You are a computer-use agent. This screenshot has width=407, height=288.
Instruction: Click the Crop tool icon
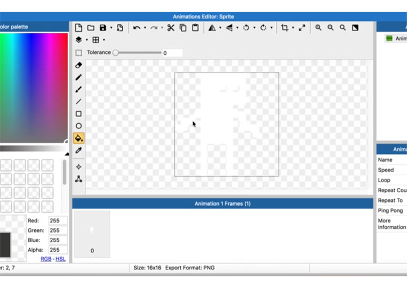pos(285,28)
